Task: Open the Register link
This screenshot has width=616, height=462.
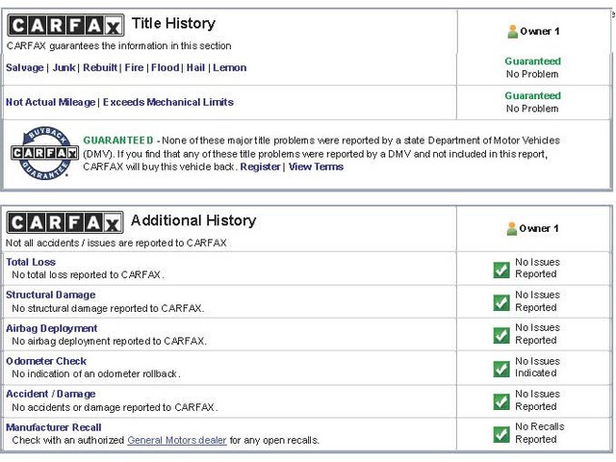Action: pyautogui.click(x=260, y=167)
